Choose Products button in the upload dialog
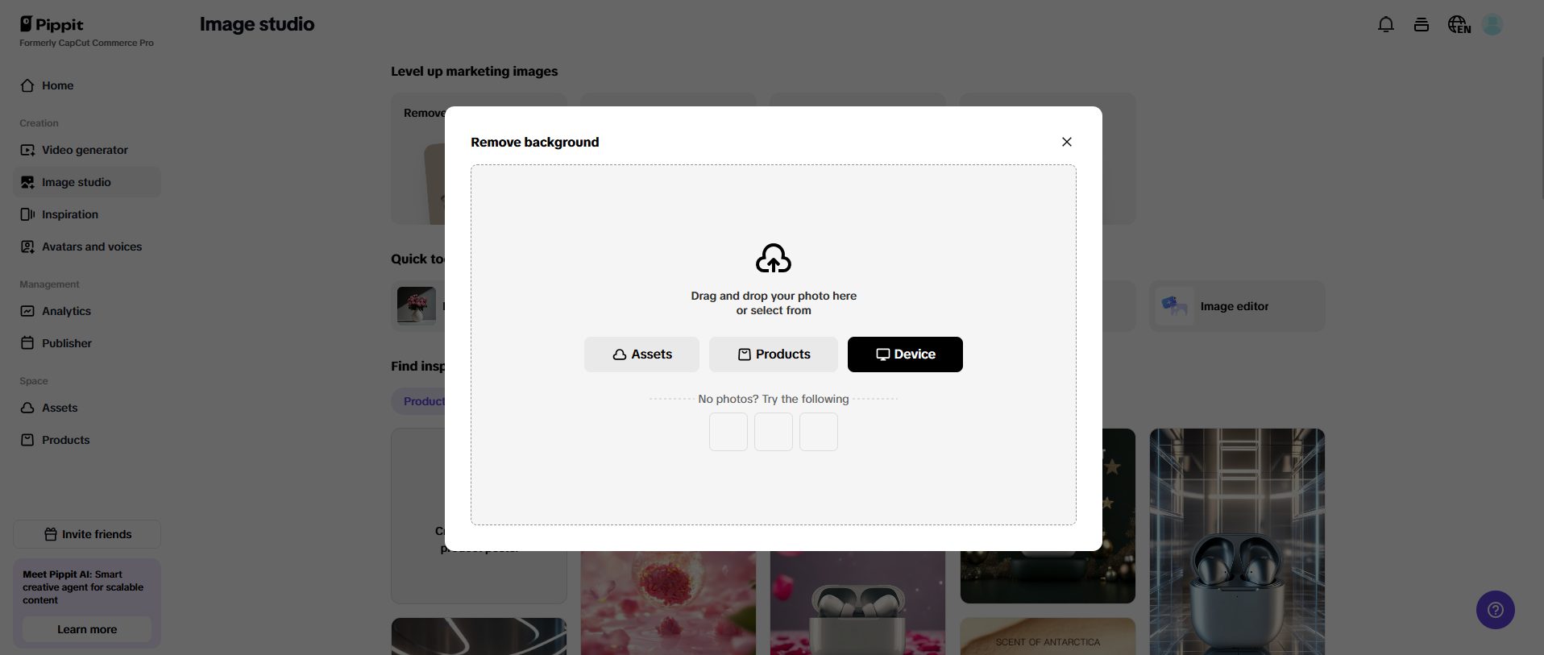 (774, 354)
